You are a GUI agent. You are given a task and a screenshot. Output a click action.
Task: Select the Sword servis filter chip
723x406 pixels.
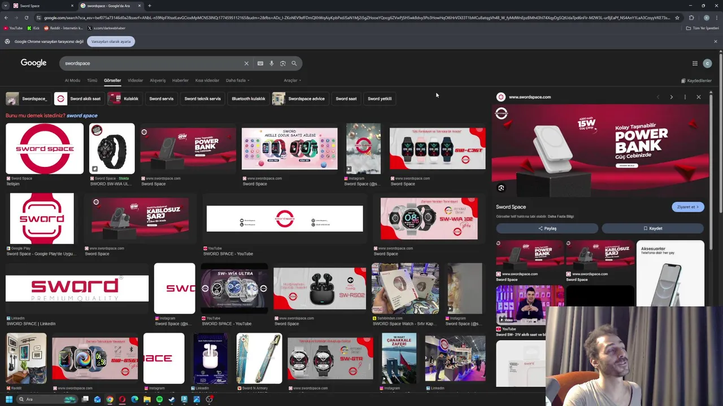[x=161, y=99]
